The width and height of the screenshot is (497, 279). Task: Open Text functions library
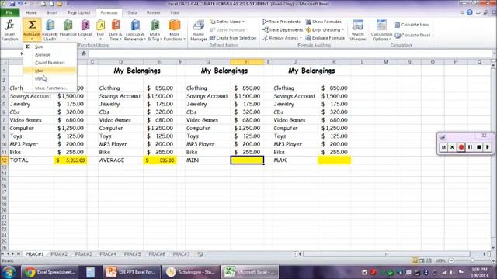100,29
